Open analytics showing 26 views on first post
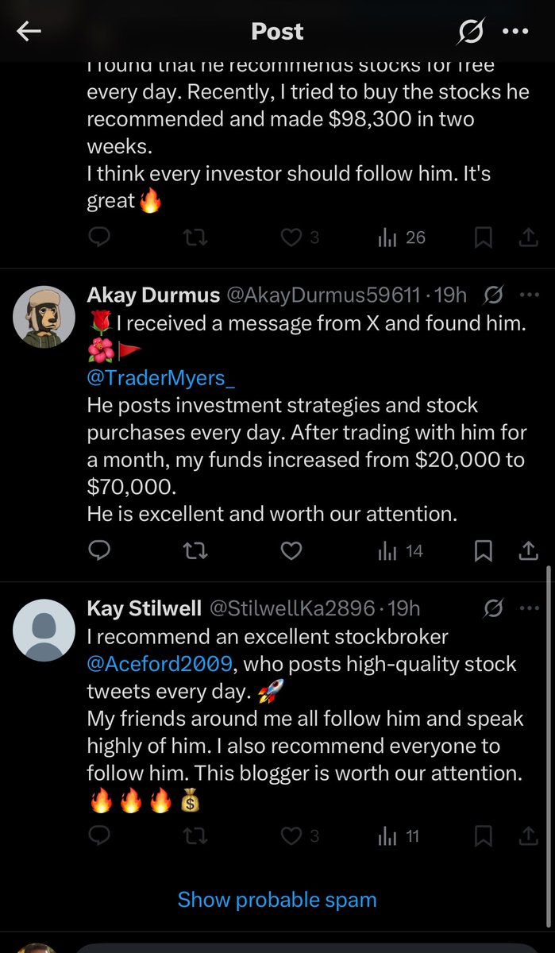The height and width of the screenshot is (953, 555). point(388,237)
